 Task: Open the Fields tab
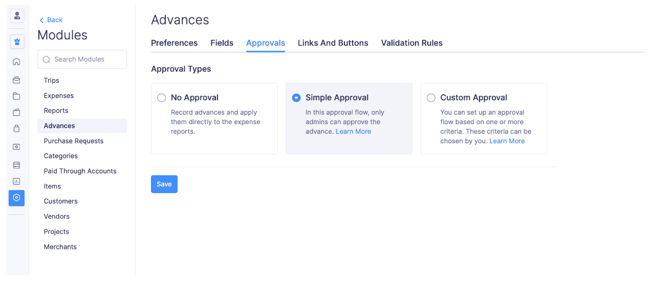pyautogui.click(x=222, y=43)
